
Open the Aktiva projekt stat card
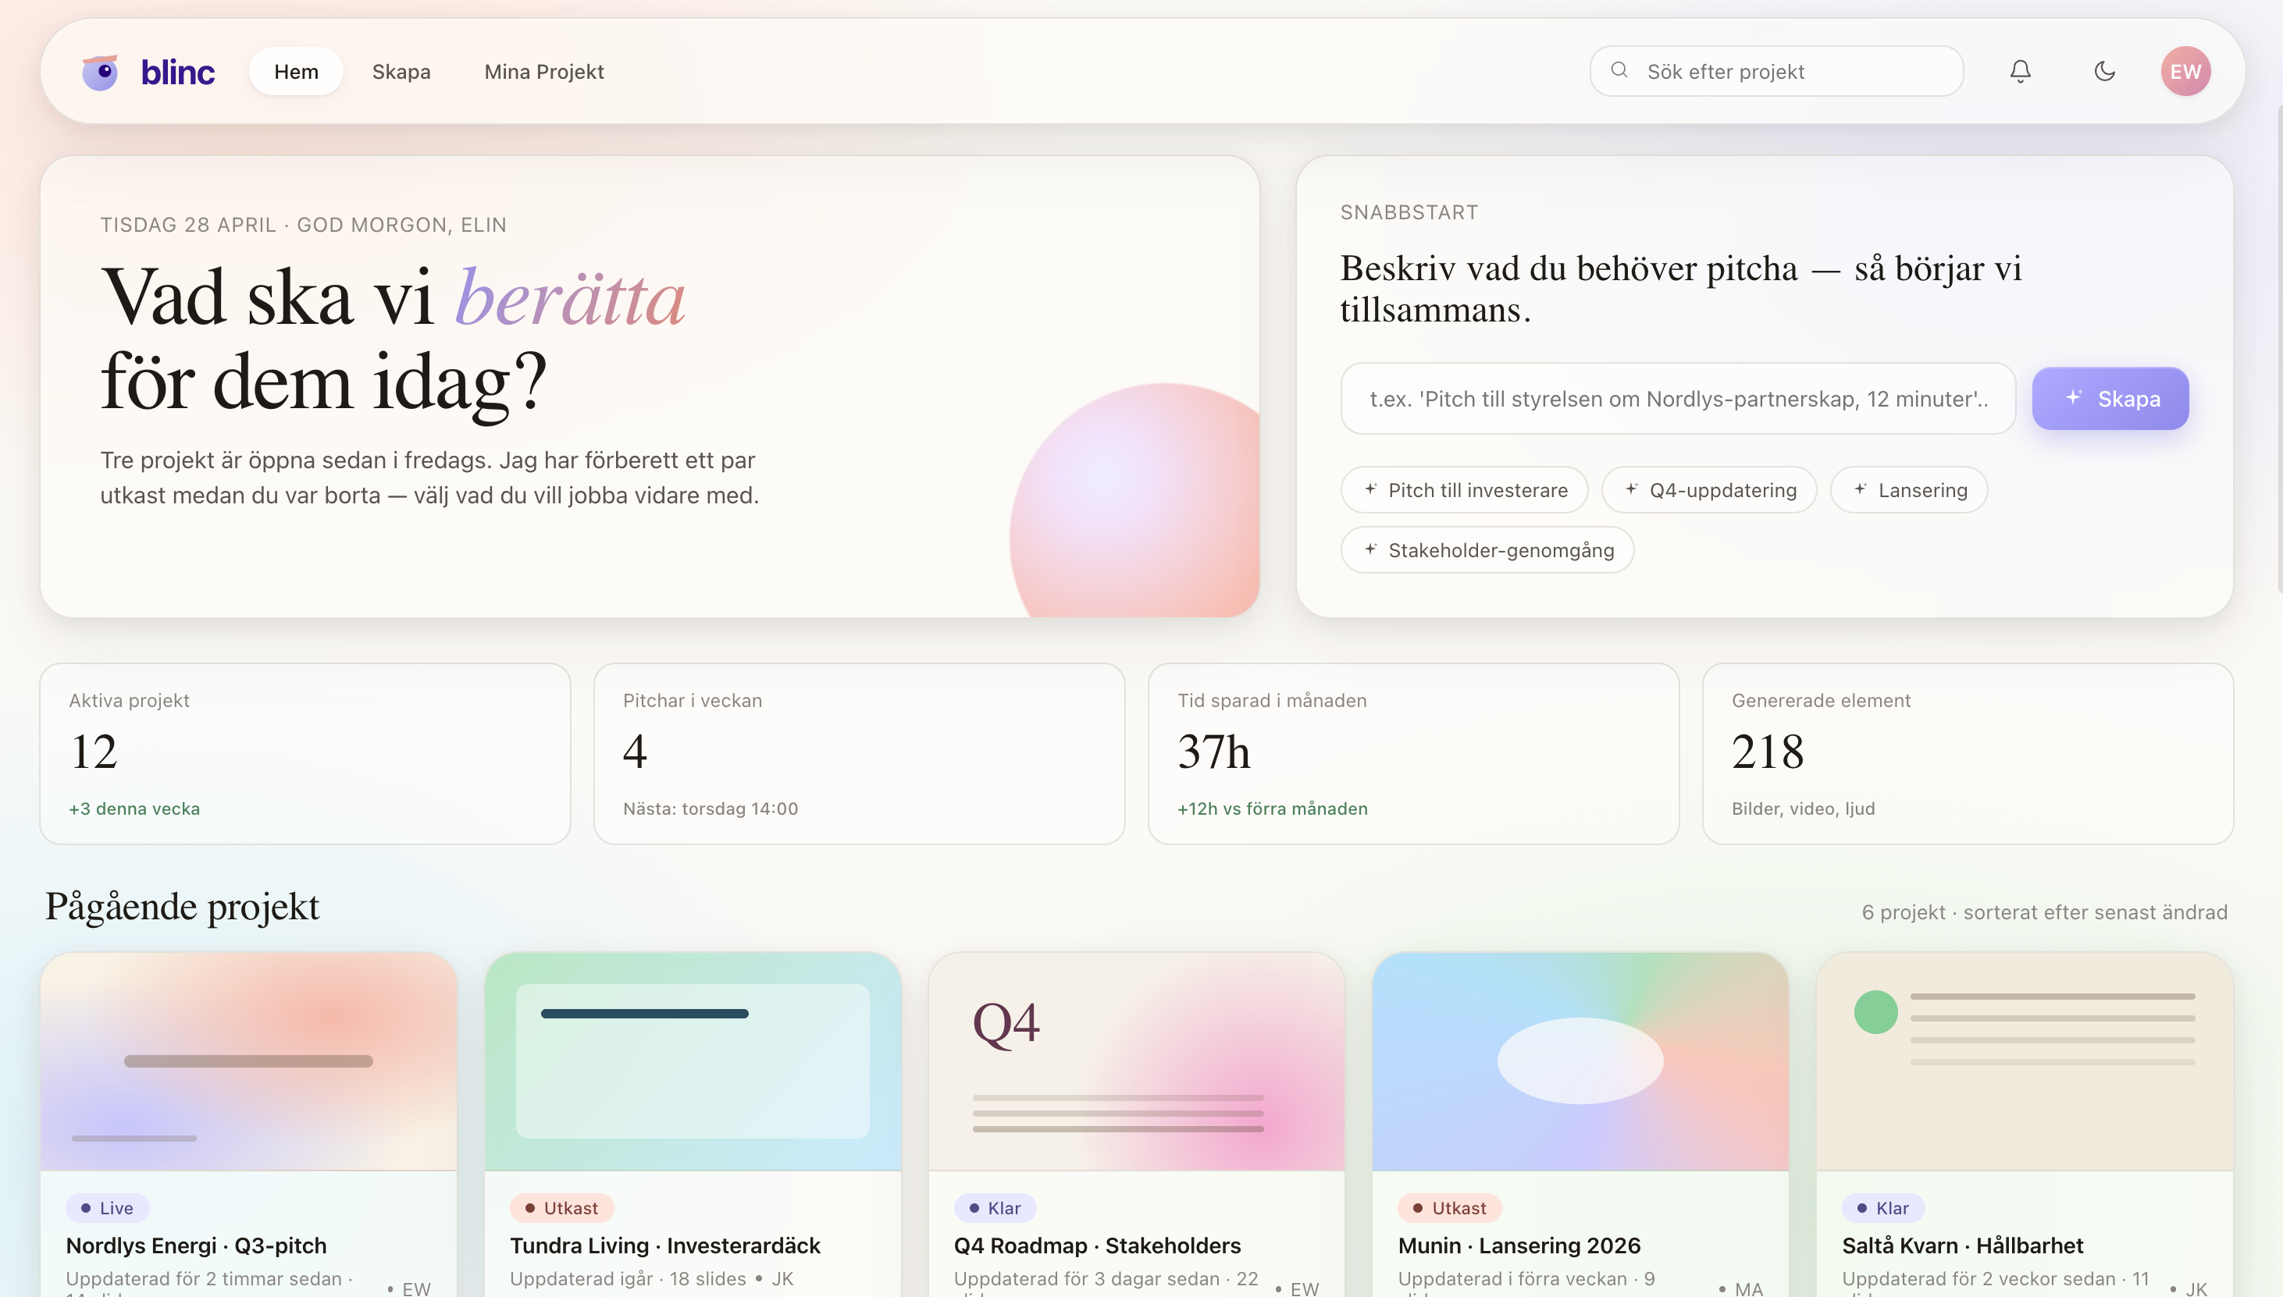click(305, 754)
